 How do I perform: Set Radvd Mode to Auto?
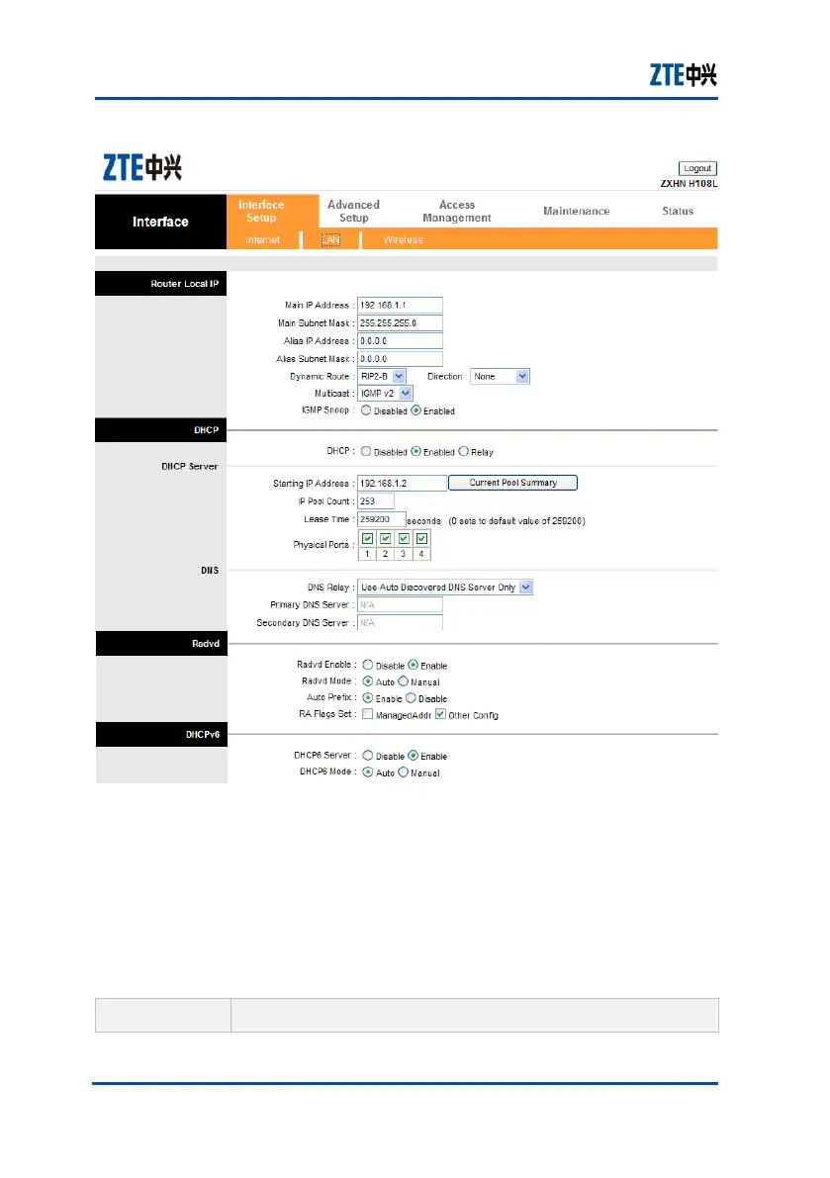coord(367,681)
